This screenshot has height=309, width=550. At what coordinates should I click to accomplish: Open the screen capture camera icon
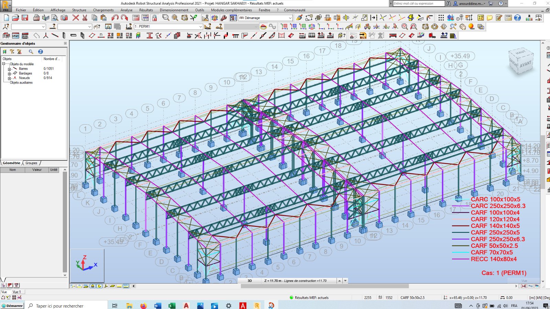click(x=64, y=18)
